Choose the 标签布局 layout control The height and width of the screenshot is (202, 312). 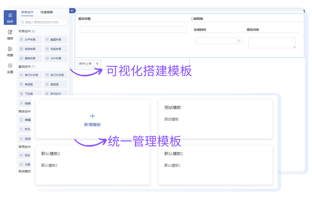56,49
